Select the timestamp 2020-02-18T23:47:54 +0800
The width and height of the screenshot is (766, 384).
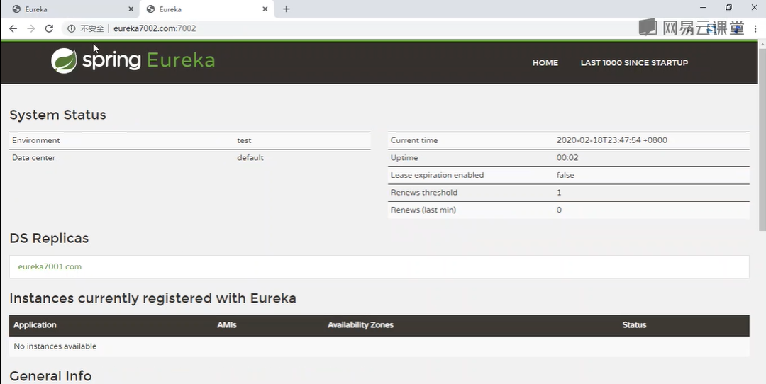point(612,140)
